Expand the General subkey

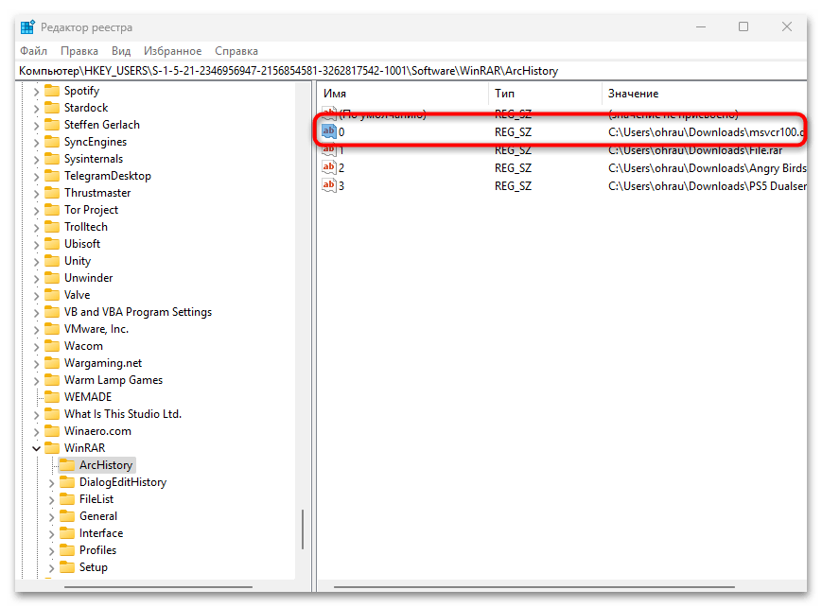click(51, 517)
